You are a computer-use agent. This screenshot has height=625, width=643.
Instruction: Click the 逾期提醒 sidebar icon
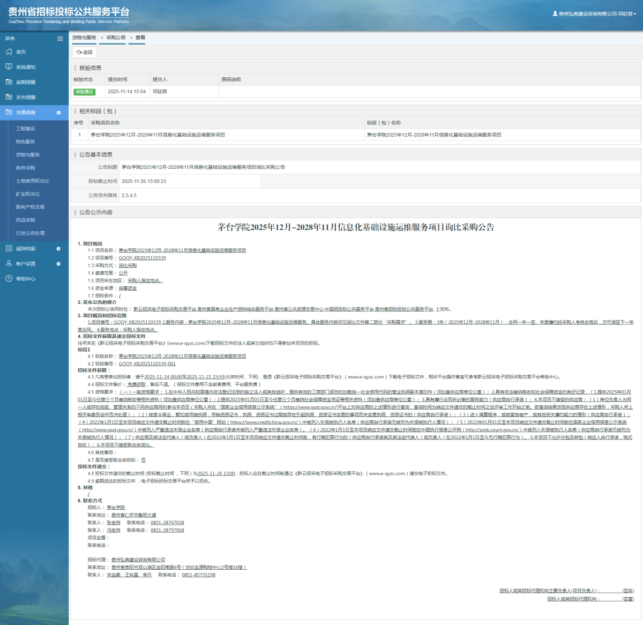[x=9, y=82]
